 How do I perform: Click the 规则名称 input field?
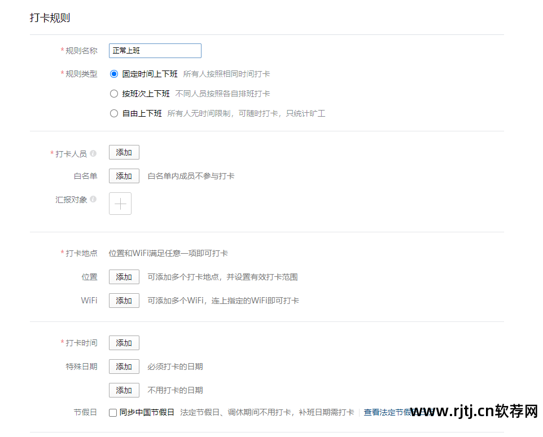155,51
